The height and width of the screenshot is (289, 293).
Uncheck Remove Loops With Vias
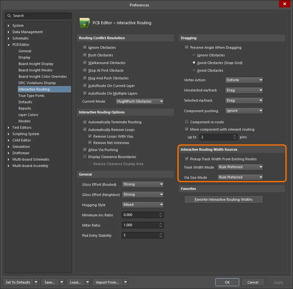pyautogui.click(x=90, y=136)
